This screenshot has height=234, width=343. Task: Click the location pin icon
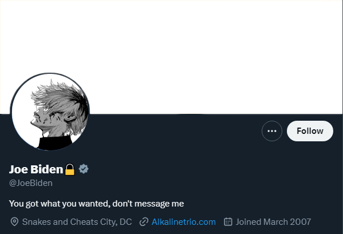[14, 222]
